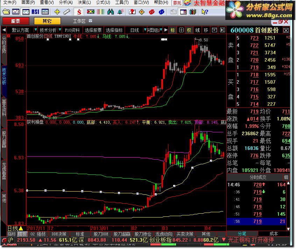Select the DDE决策 indicator tab
Image resolution: width=296 pixels, height=249 pixels.
[59, 234]
